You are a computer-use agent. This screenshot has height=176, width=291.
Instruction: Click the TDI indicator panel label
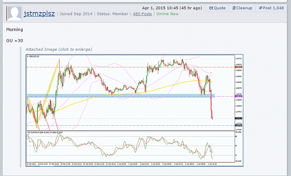pos(45,132)
